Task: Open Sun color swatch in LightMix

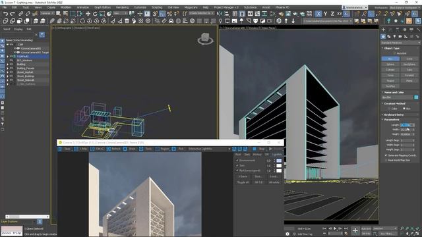Action: [279, 165]
